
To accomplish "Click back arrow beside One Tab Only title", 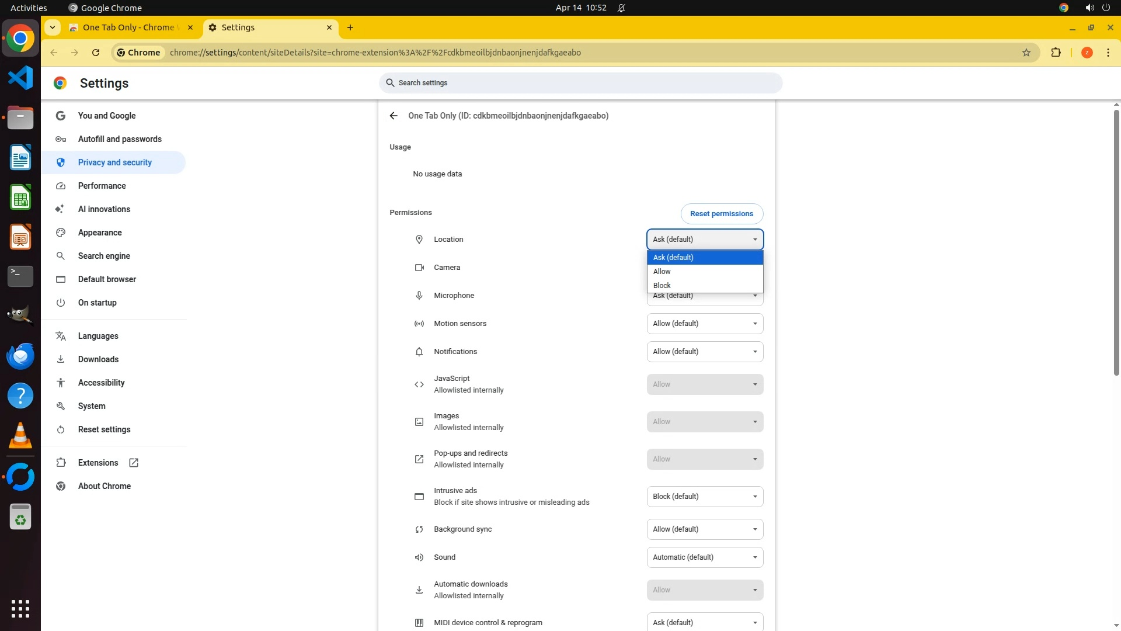I will pos(394,116).
